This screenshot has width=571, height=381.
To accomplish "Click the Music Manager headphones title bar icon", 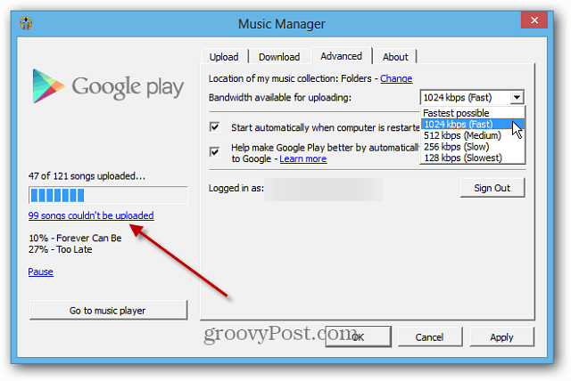I will (x=26, y=24).
